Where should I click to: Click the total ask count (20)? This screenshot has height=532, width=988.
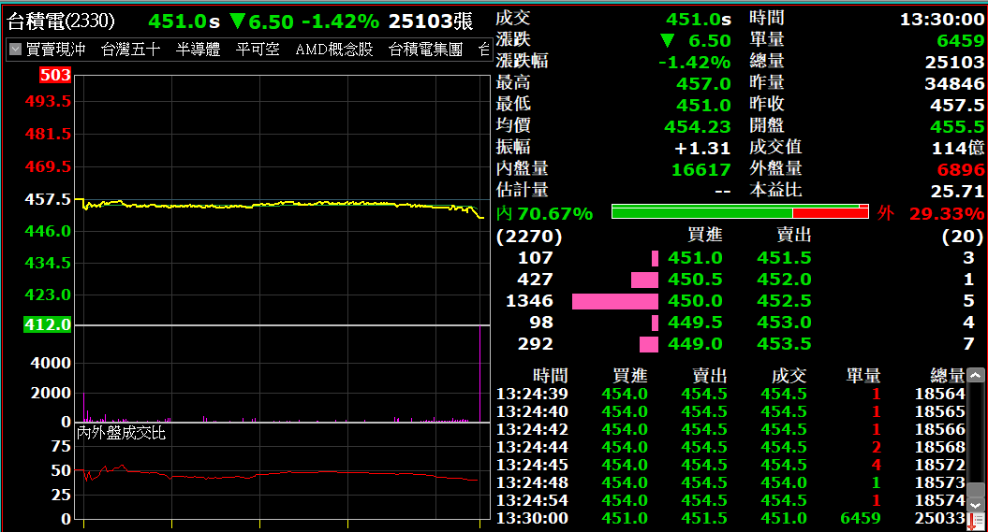962,237
